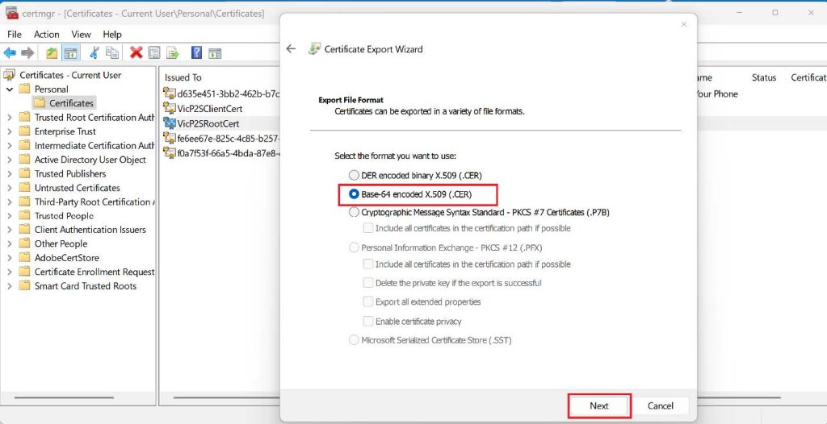Open the View menu
Viewport: 827px width, 424px height.
click(x=81, y=35)
